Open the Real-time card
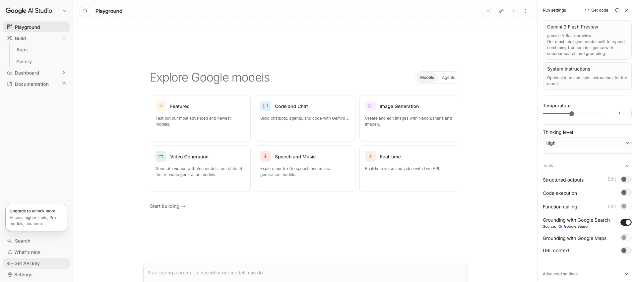634x282 pixels. (410, 169)
